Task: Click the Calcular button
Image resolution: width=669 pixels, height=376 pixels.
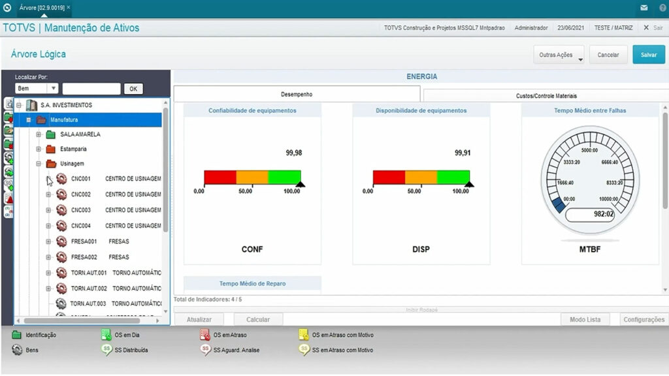Action: point(258,319)
